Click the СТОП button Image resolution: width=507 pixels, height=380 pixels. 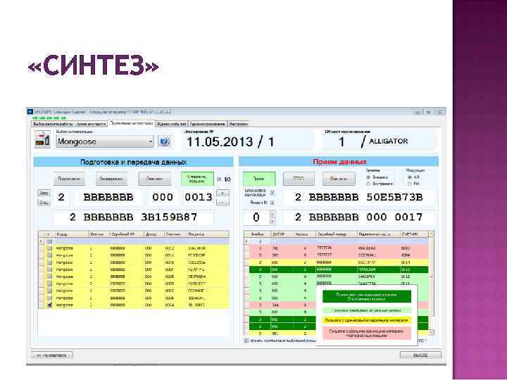[299, 179]
